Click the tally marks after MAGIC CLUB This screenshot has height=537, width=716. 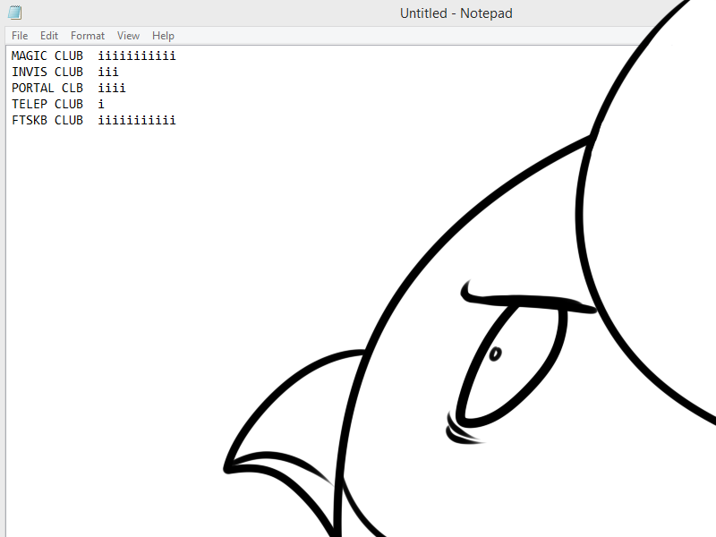pos(137,56)
